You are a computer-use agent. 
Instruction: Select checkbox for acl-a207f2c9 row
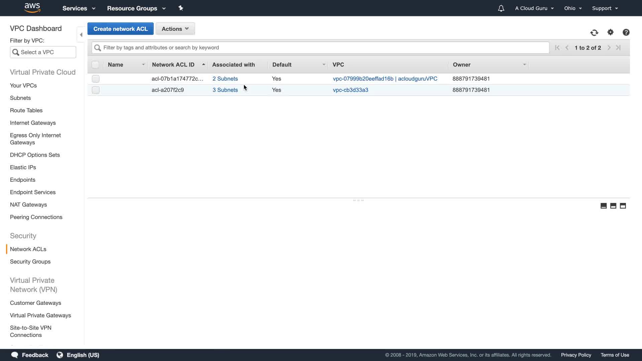point(96,90)
